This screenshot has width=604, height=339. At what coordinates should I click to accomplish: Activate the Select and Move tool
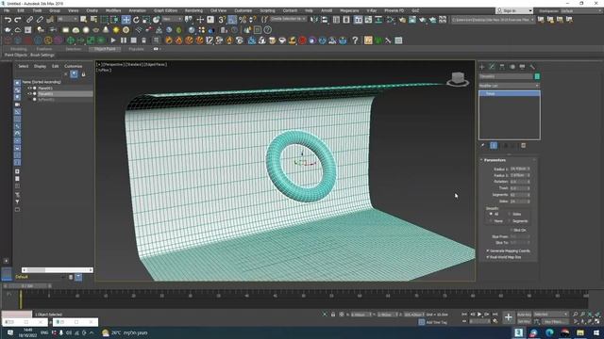pyautogui.click(x=126, y=19)
